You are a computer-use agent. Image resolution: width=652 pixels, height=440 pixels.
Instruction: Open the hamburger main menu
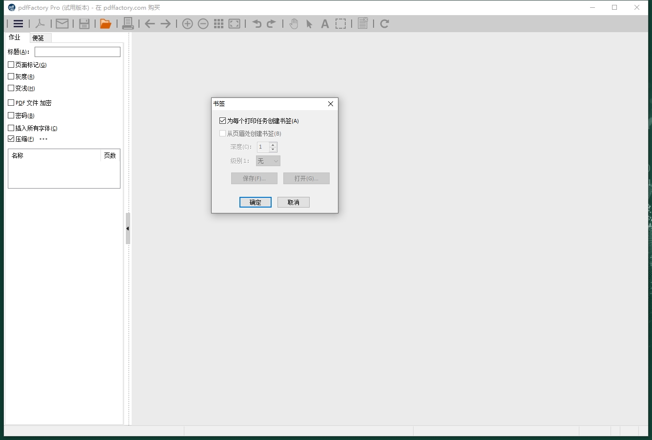pos(19,23)
